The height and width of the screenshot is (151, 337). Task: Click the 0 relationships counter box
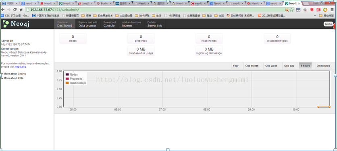(209, 38)
